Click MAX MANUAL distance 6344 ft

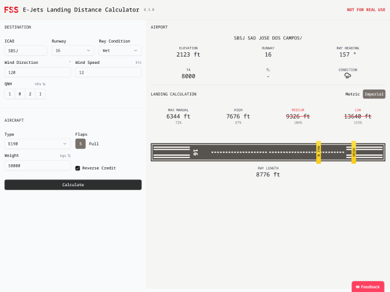click(179, 116)
